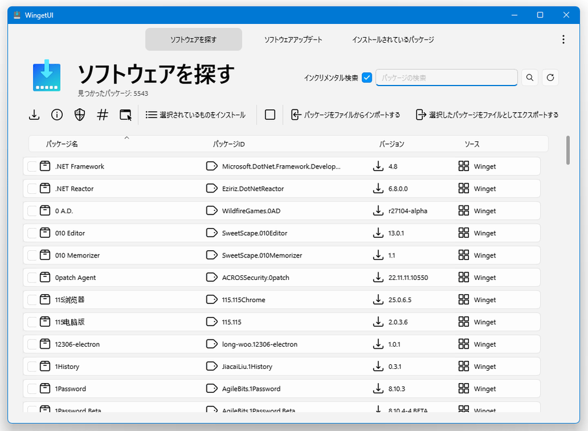The height and width of the screenshot is (431, 588).
Task: Click 選択されているものをインストール button
Action: point(196,115)
